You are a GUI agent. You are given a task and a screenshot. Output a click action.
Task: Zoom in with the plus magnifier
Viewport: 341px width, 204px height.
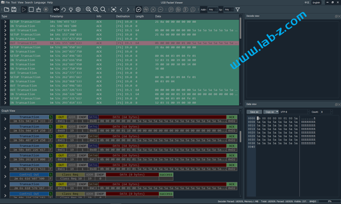click(89, 10)
